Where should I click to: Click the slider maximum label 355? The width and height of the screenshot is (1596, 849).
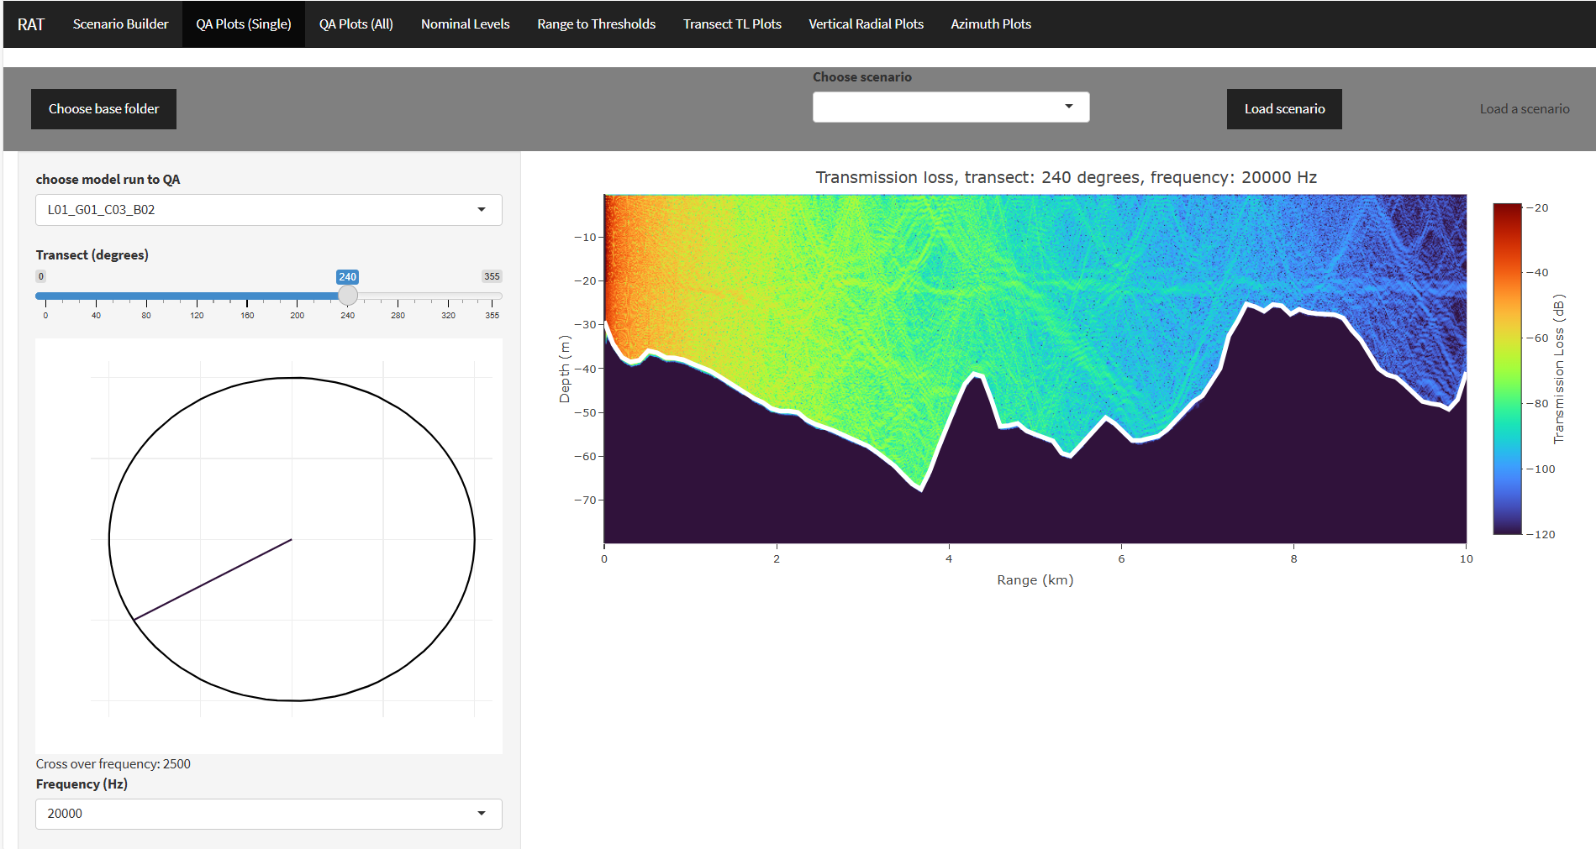click(x=492, y=276)
